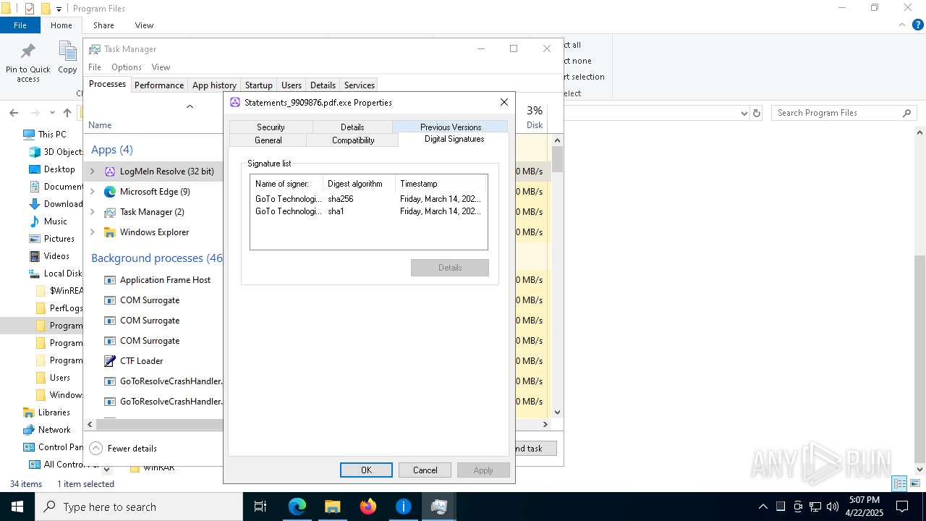
Task: Click LogMeIn Resolve app icon in Task Manager
Action: [110, 171]
